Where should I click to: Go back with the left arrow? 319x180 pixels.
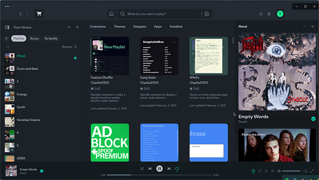tap(20, 14)
